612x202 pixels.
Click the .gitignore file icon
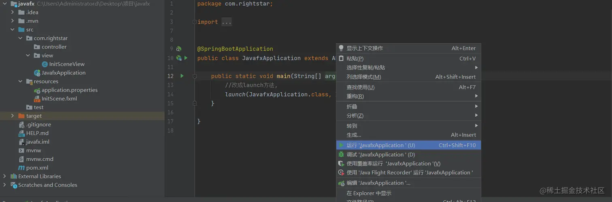(21, 125)
